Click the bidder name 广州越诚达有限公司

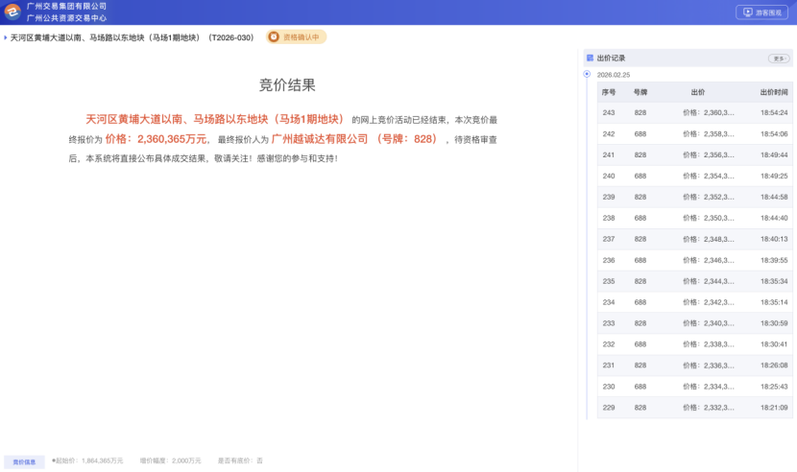click(x=320, y=139)
